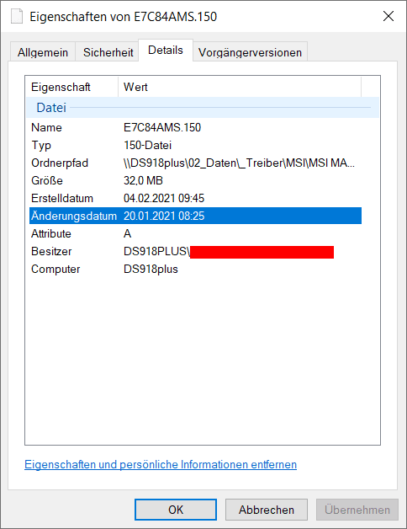This screenshot has width=407, height=529.
Task: Select the Besitzer row
Action: pyautogui.click(x=195, y=251)
